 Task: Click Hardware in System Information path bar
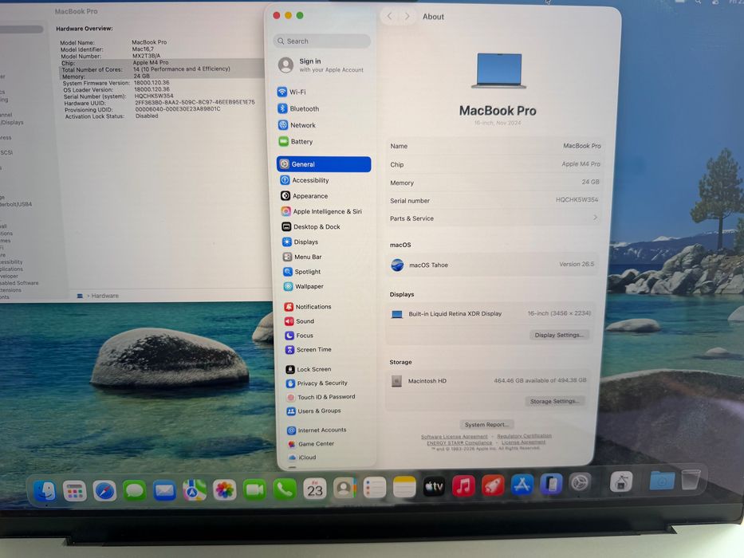[105, 296]
